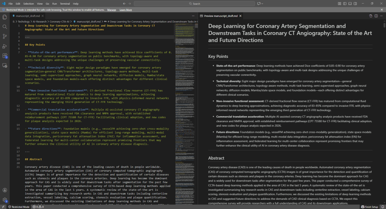Go back with the navigation arrow

(x=124, y=4)
